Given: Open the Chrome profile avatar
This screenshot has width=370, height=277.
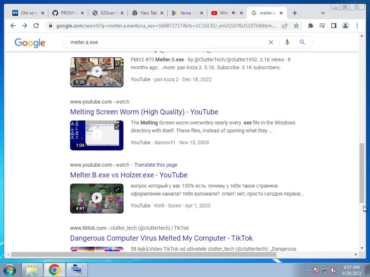Looking at the screenshot, I should 345,26.
